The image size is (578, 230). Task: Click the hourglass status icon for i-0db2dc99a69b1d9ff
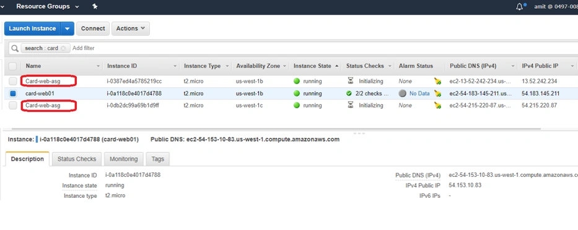pos(351,105)
